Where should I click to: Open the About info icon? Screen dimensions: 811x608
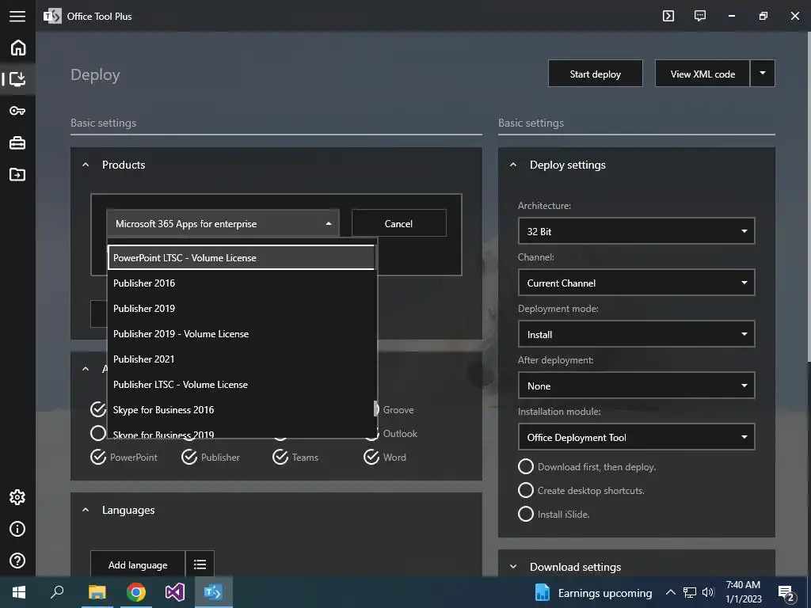pyautogui.click(x=17, y=529)
